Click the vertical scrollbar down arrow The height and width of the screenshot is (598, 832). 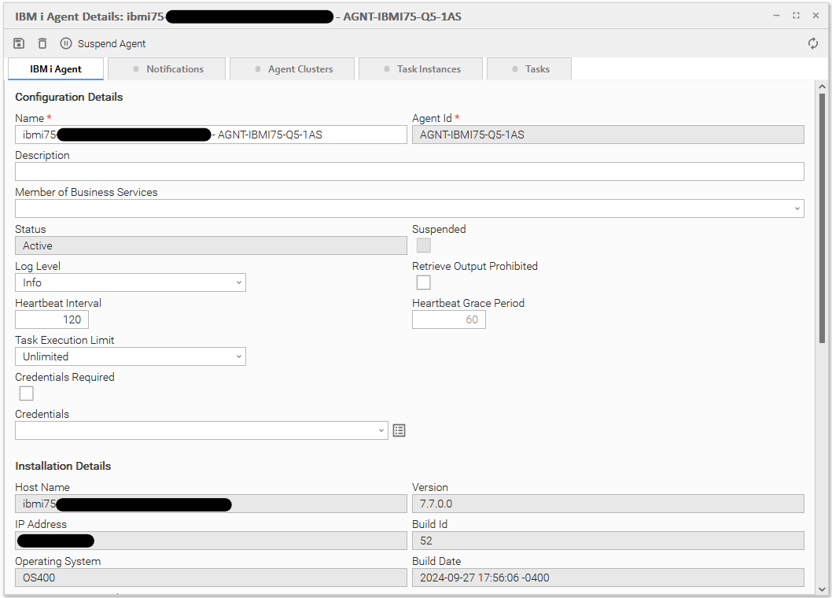point(822,588)
